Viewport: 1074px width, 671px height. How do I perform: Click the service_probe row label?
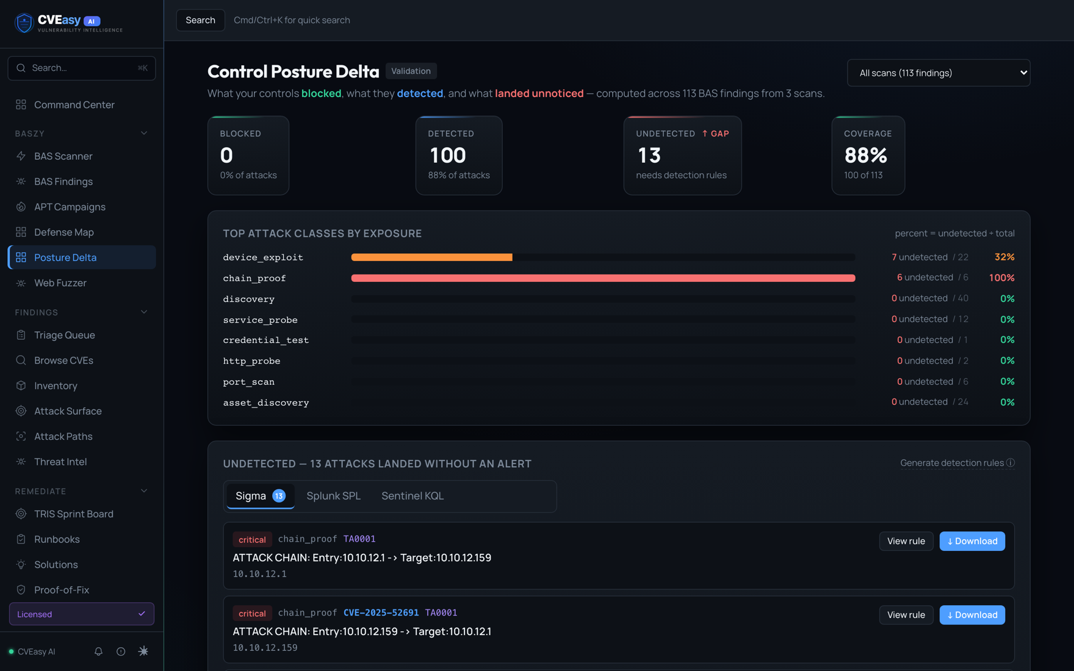[x=261, y=320]
